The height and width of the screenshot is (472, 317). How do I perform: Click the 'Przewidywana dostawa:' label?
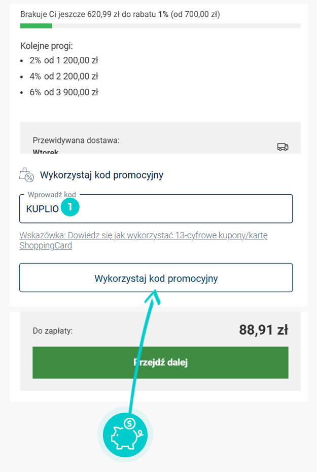tap(76, 140)
